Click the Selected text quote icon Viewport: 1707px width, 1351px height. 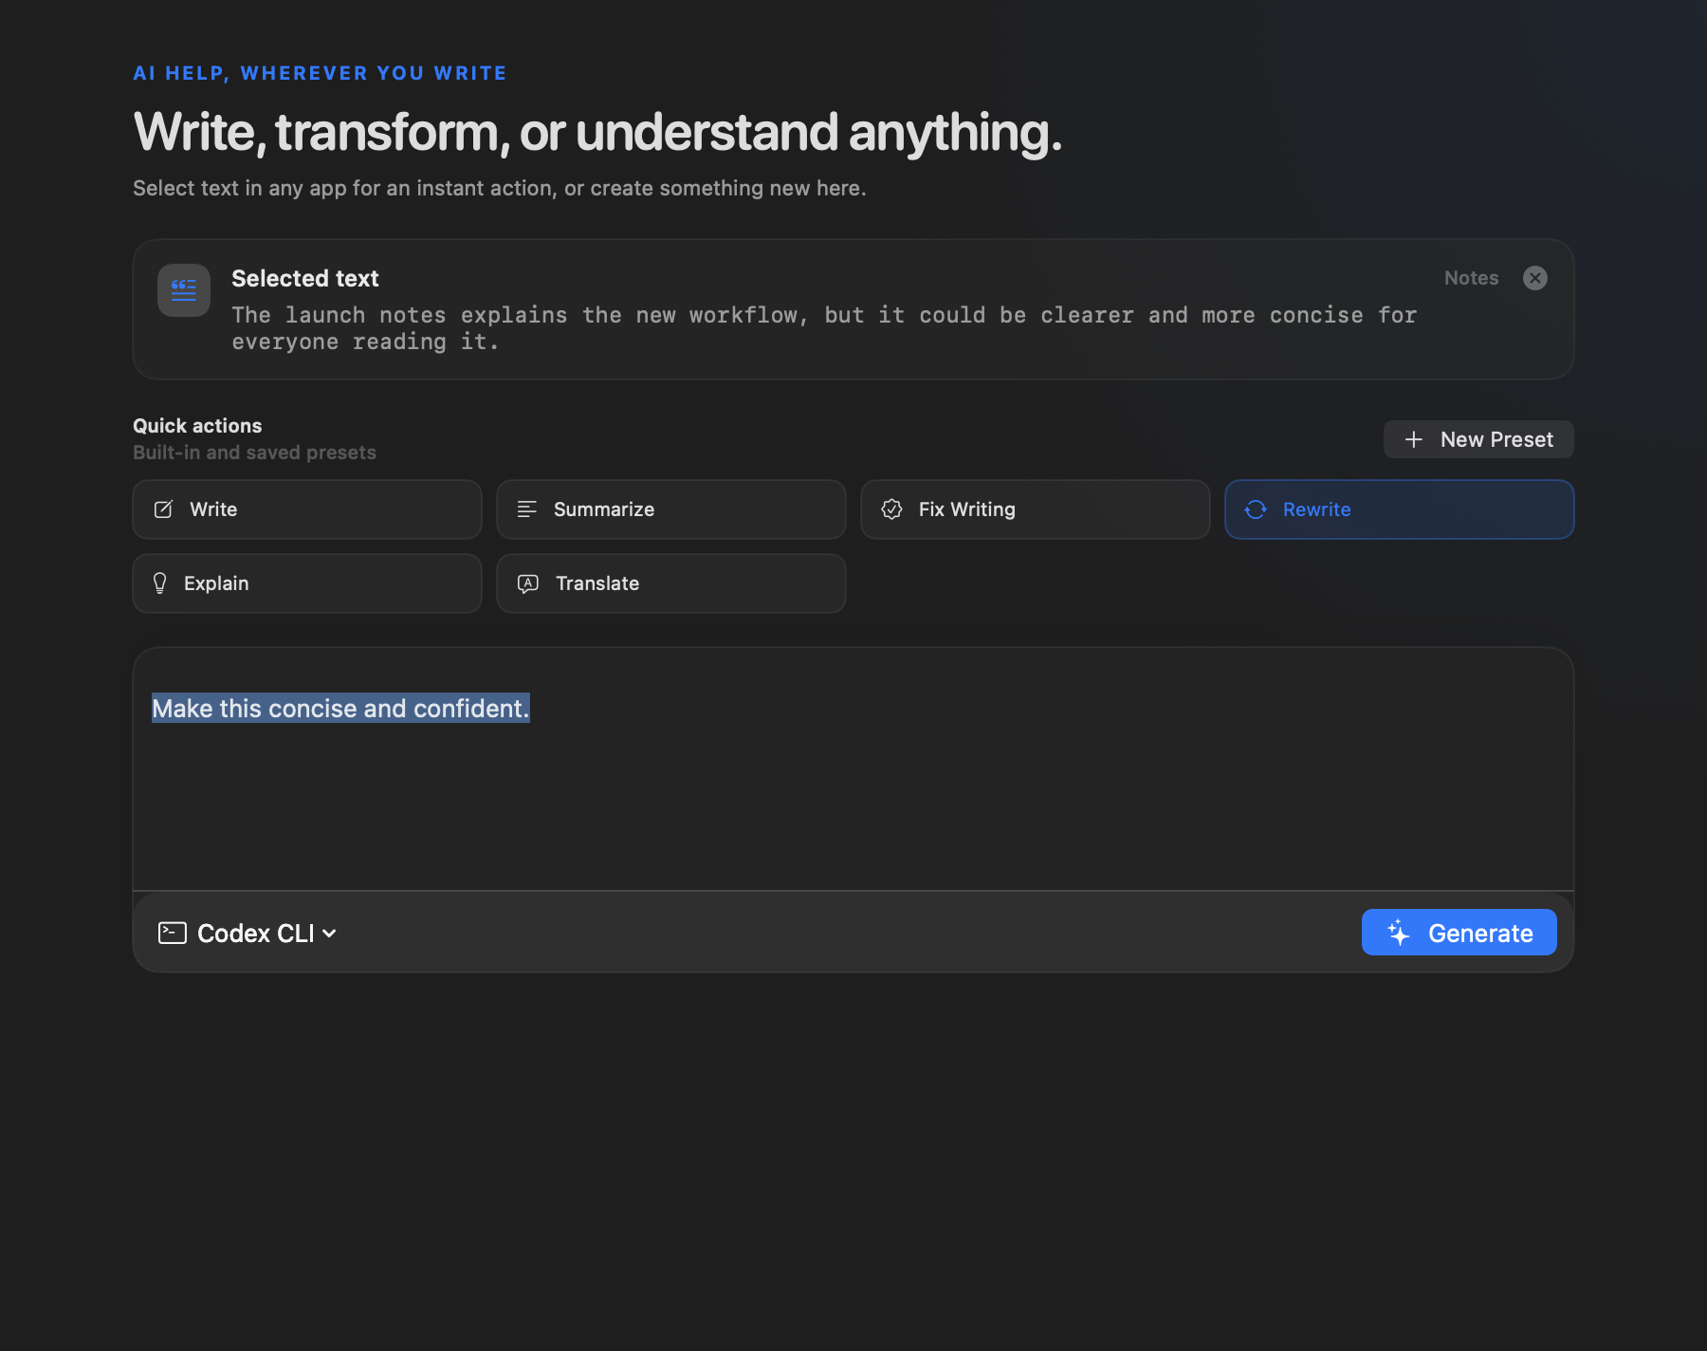coord(184,290)
